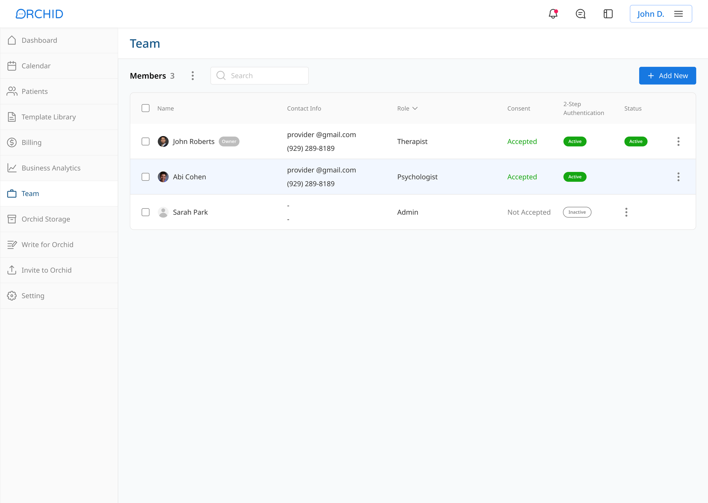This screenshot has height=503, width=708.
Task: Check the box beside John Roberts
Action: coord(145,141)
